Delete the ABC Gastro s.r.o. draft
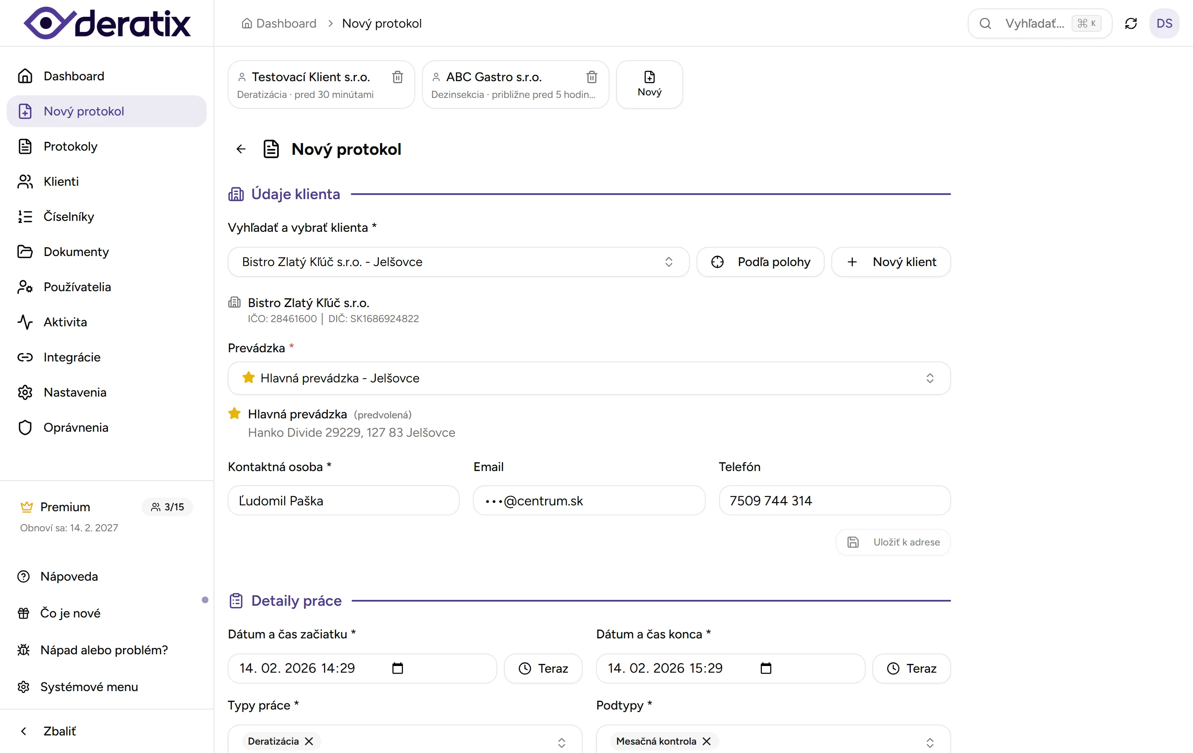 tap(591, 77)
